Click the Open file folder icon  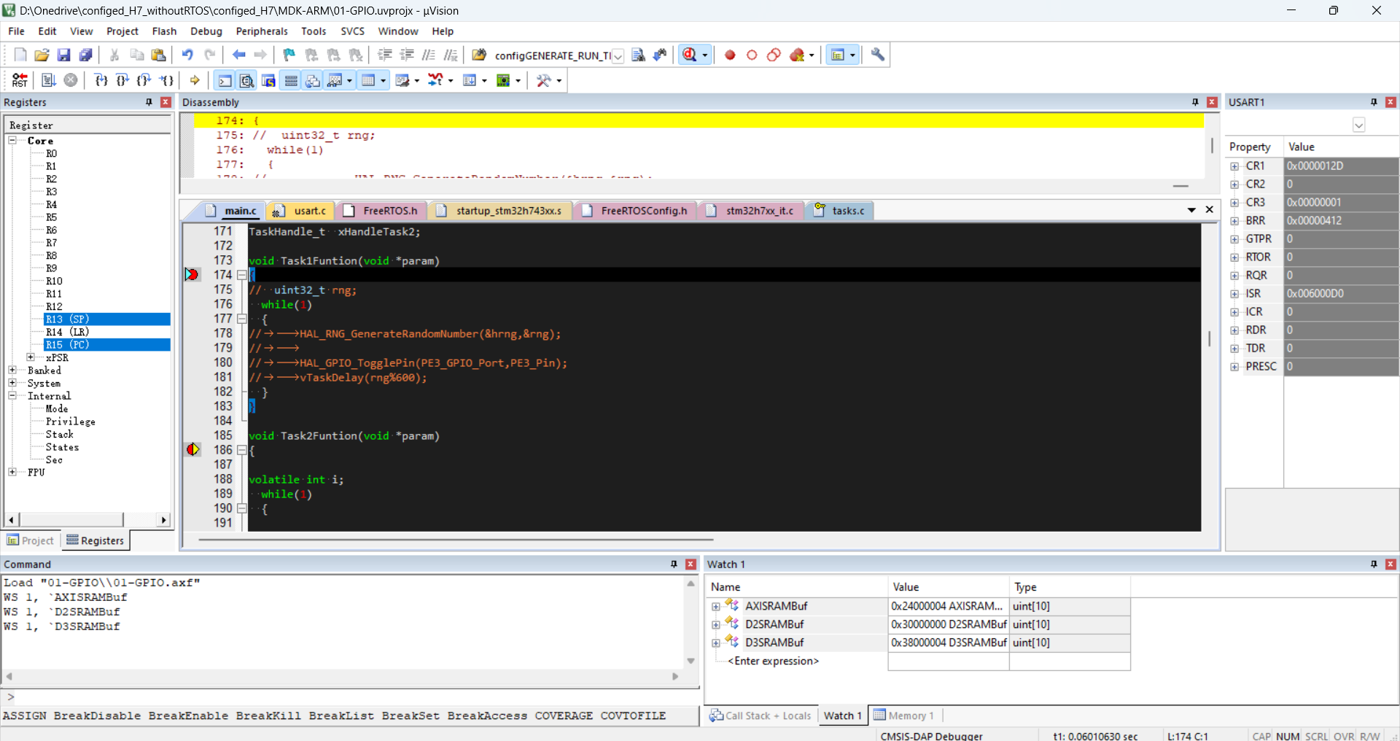click(42, 55)
